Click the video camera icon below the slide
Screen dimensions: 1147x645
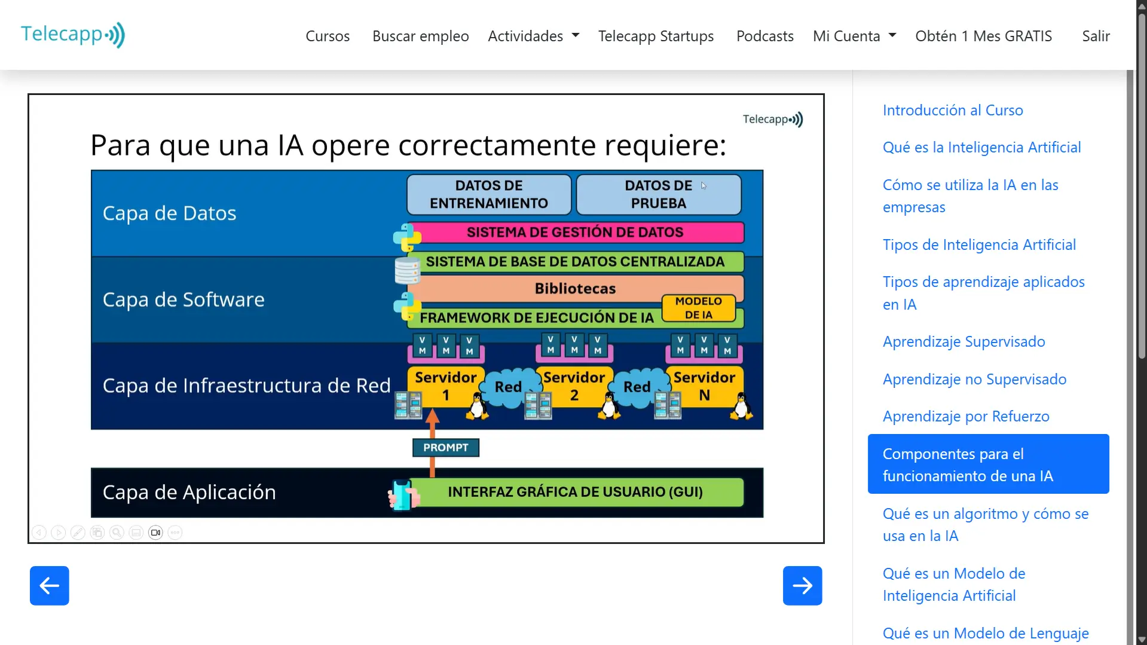[x=155, y=532]
